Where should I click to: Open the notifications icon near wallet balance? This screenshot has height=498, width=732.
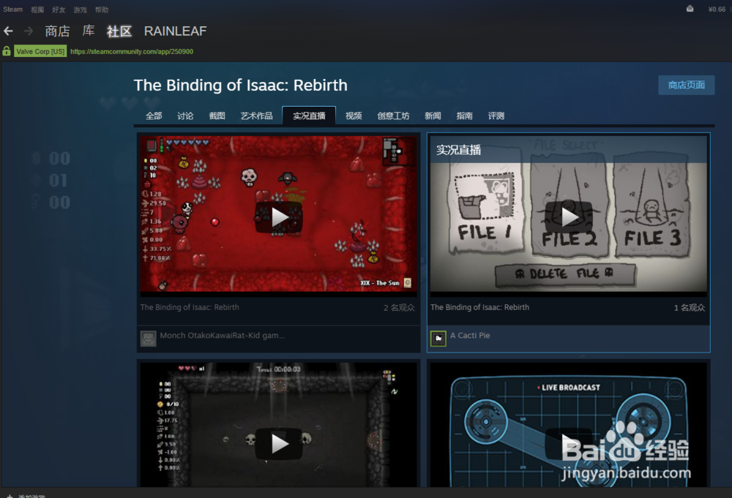pos(690,9)
